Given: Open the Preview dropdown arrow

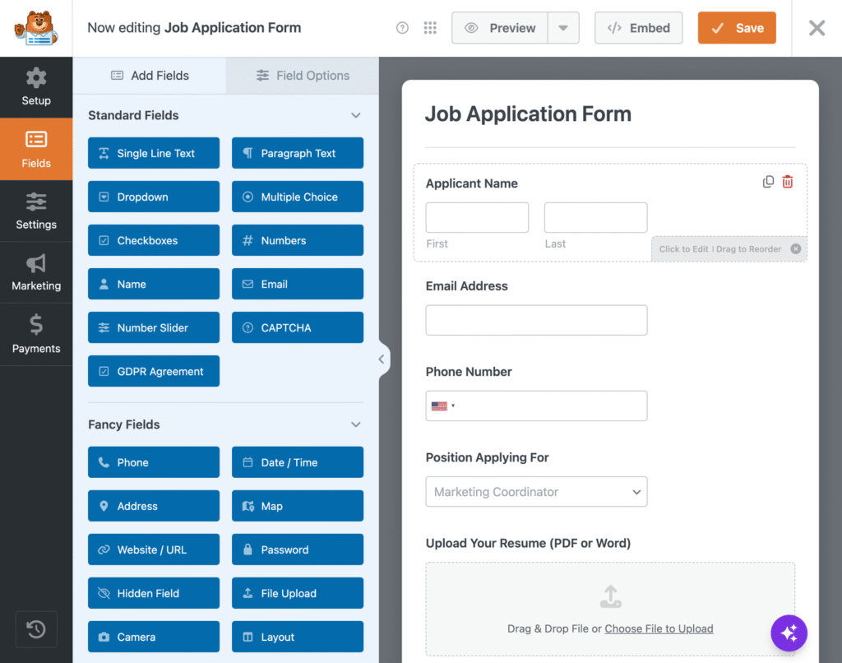Looking at the screenshot, I should pyautogui.click(x=563, y=28).
